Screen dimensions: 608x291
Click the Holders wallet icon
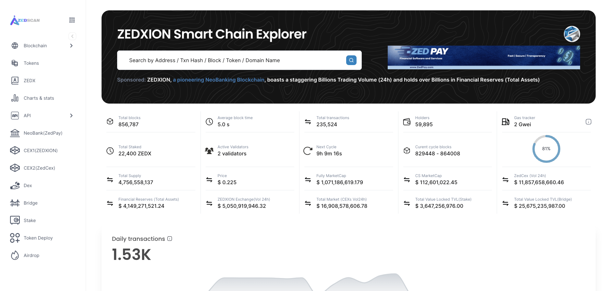(x=407, y=122)
